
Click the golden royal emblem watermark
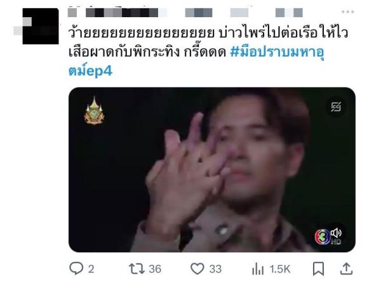coord(94,111)
